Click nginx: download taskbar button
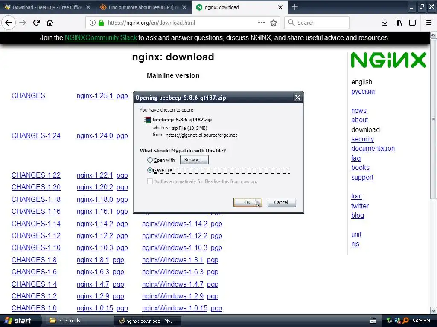437x327 pixels. pos(148,321)
